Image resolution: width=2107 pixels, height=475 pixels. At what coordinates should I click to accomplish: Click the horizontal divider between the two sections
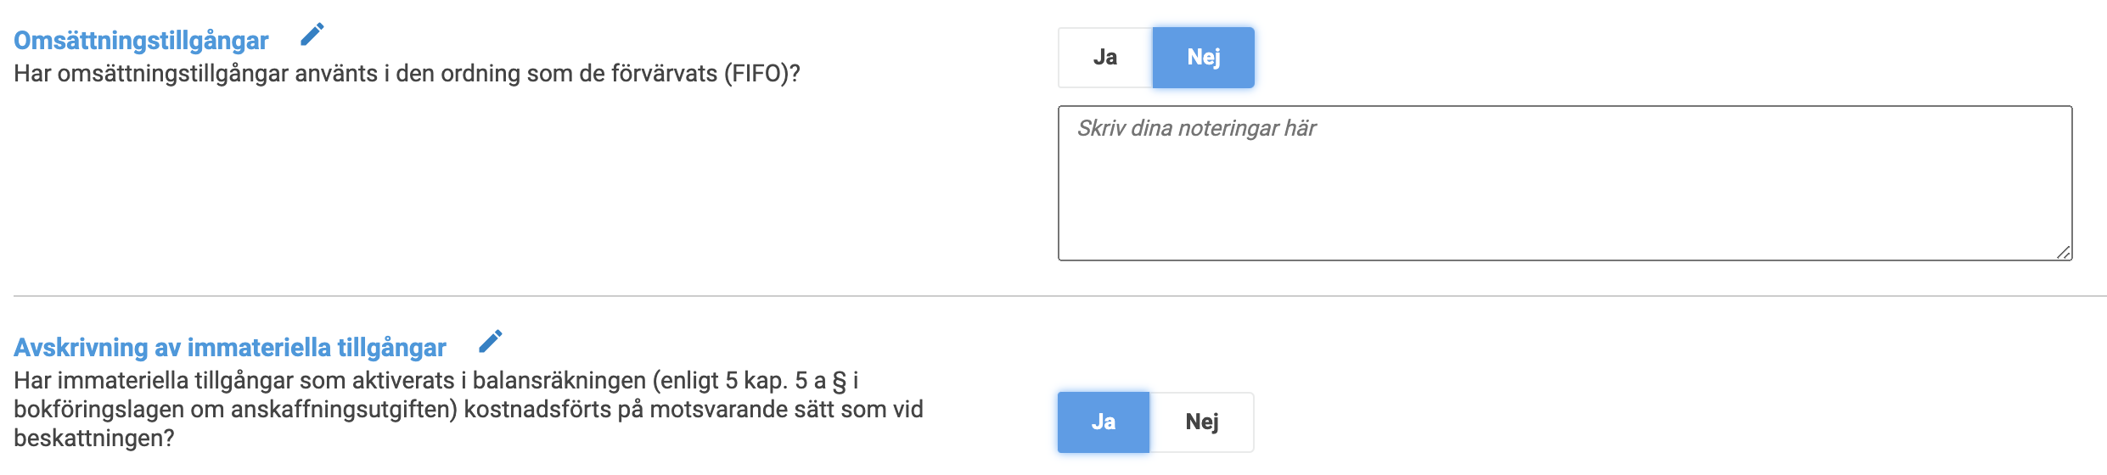point(1053,296)
